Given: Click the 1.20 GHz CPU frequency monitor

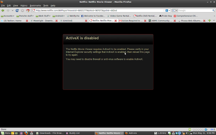Looking at the screenshot, I should click(160, 133).
